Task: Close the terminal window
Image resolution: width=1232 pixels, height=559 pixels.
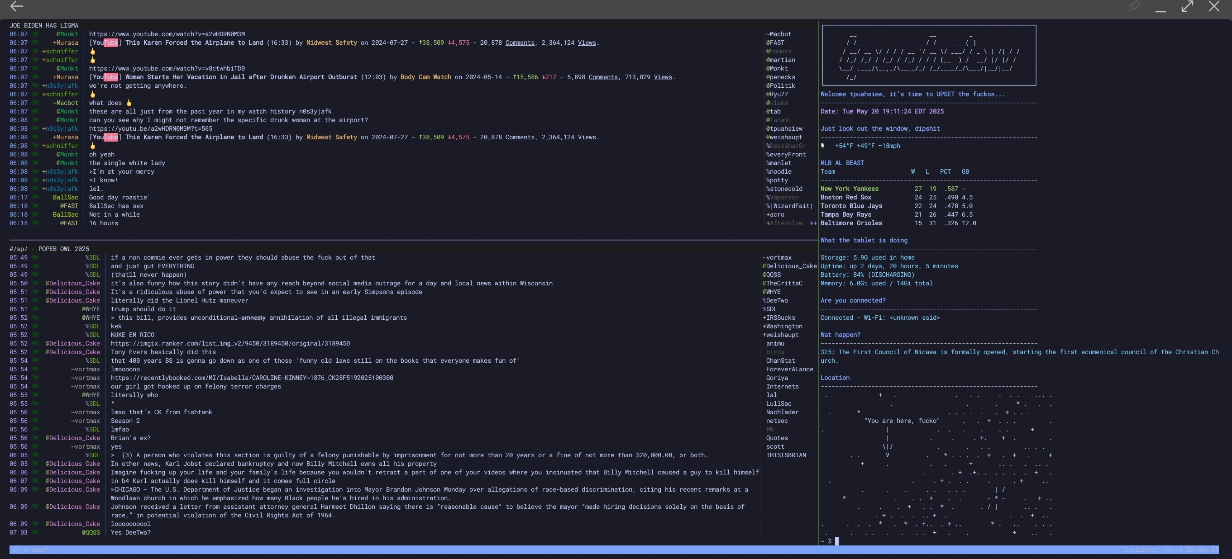Action: (x=1214, y=6)
